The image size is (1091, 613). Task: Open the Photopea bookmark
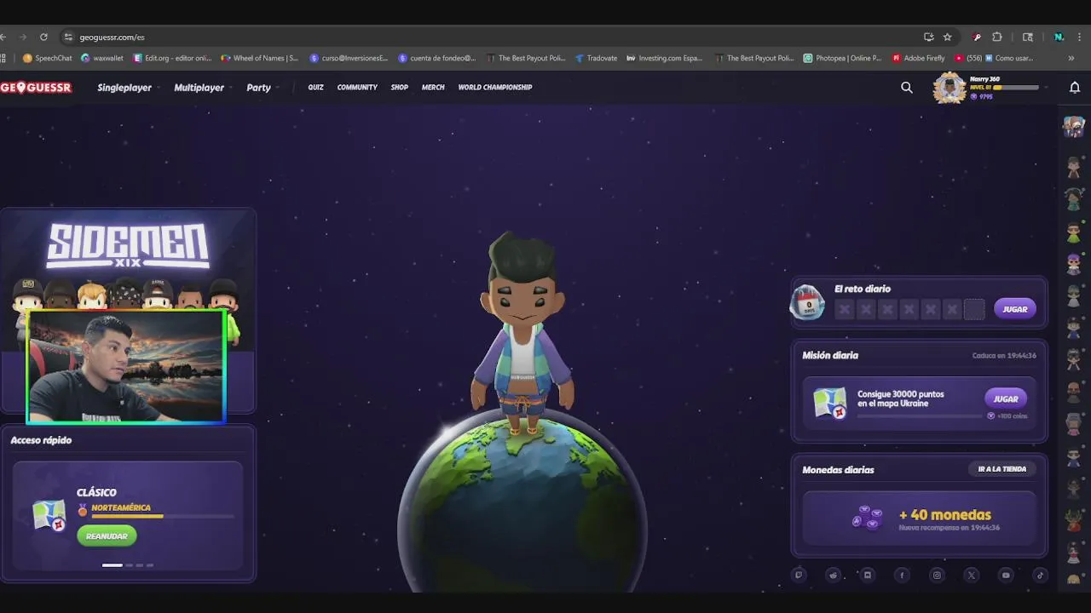pyautogui.click(x=843, y=58)
